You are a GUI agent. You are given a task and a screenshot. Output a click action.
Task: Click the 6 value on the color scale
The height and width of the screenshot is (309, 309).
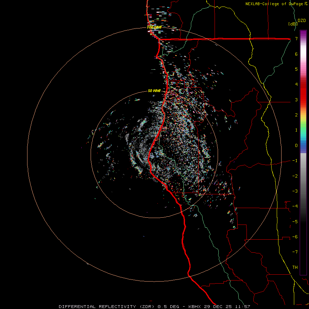click(296, 54)
